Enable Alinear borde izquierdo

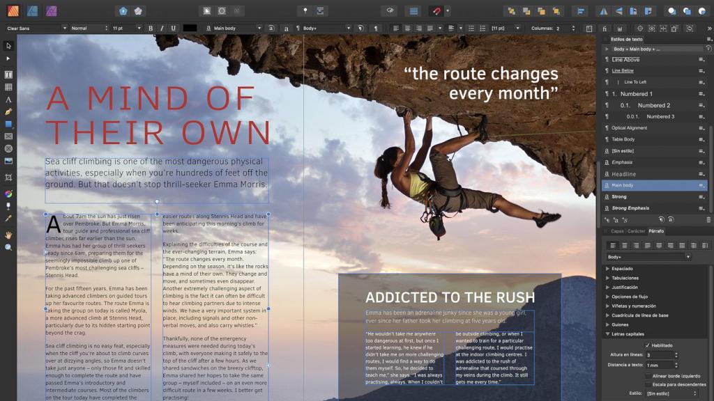648,376
